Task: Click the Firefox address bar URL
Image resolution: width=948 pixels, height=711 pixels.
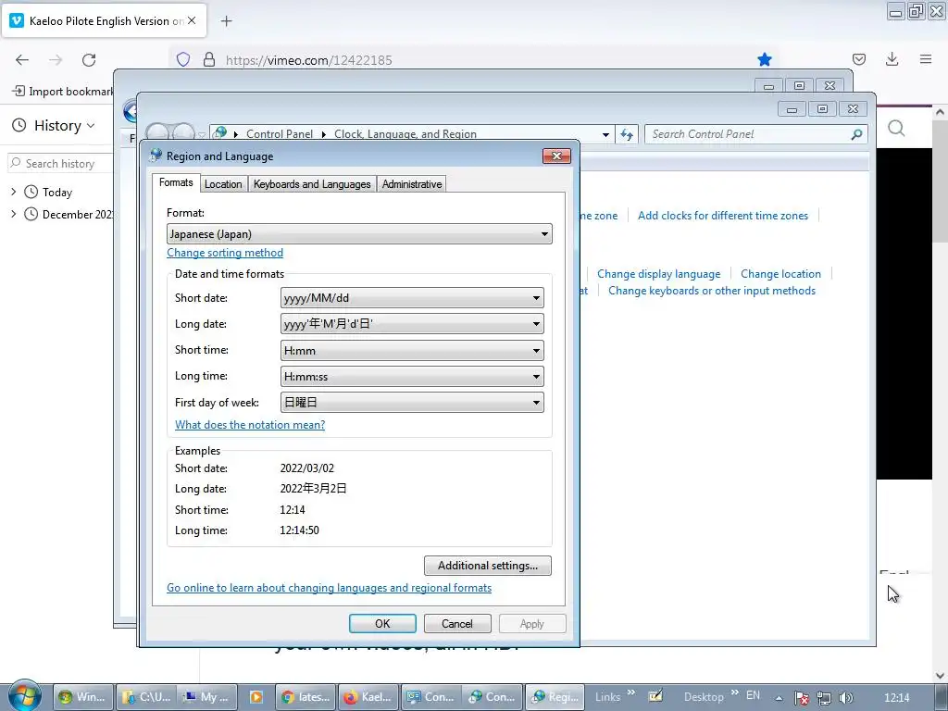Action: point(308,60)
